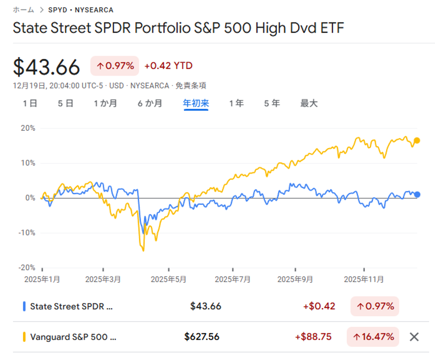
Task: Click the yellow Vanguard color marker
Action: (24, 337)
